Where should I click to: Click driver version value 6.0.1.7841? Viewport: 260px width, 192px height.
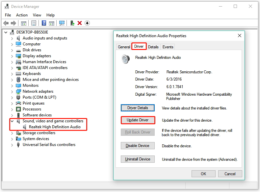pyautogui.click(x=175, y=87)
